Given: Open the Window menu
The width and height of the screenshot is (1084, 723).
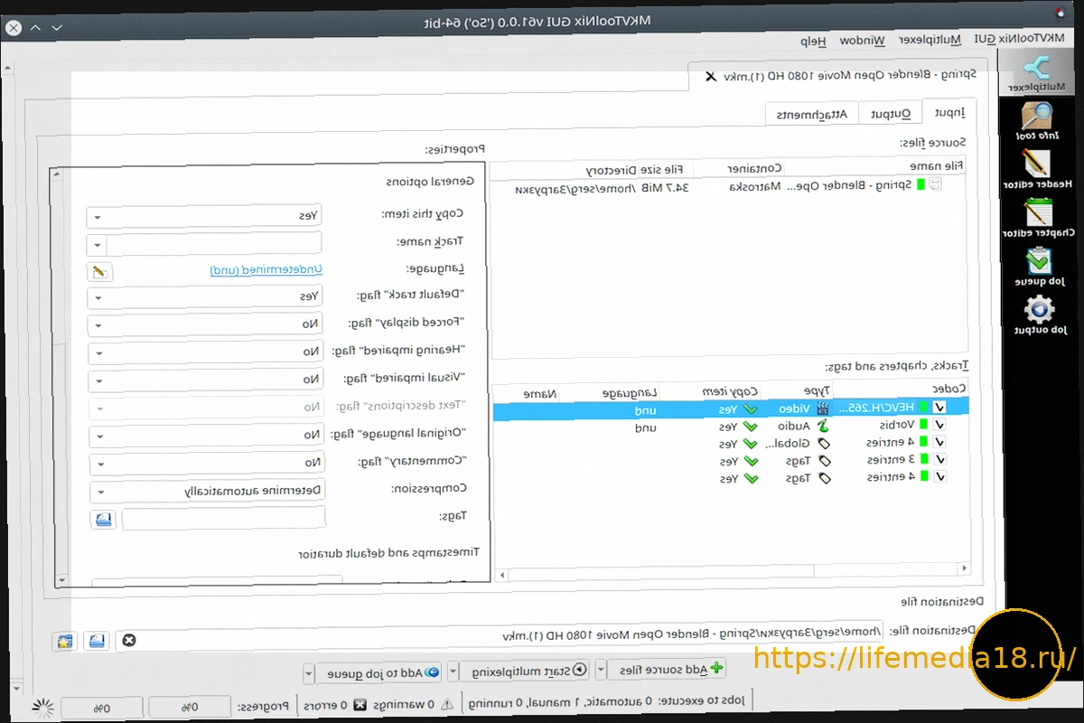Looking at the screenshot, I should tap(863, 41).
